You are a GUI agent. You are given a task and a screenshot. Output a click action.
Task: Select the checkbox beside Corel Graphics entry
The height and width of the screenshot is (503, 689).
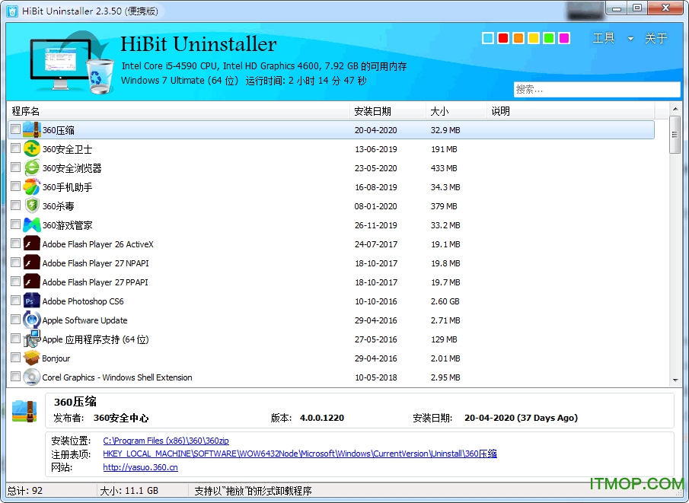pyautogui.click(x=14, y=377)
